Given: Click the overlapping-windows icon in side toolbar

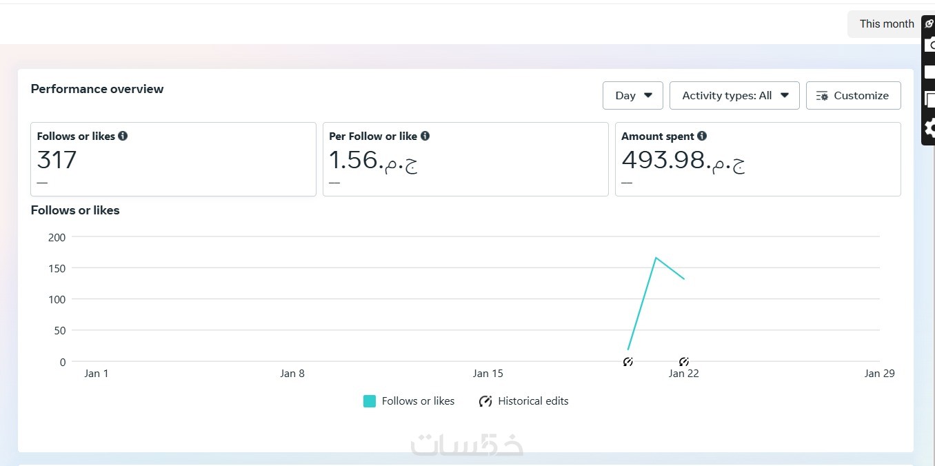Looking at the screenshot, I should pyautogui.click(x=930, y=99).
